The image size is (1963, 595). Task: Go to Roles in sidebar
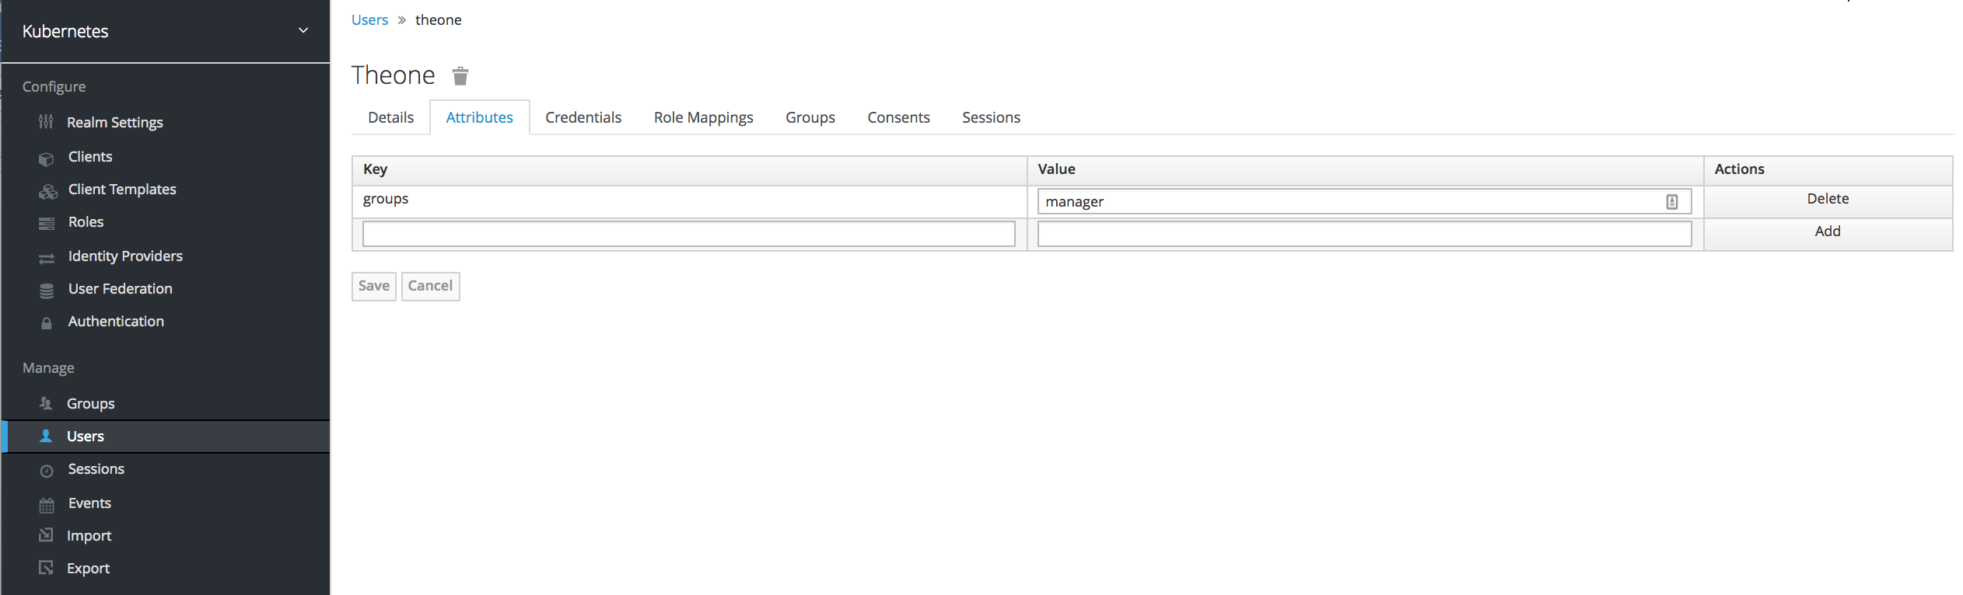tap(86, 222)
